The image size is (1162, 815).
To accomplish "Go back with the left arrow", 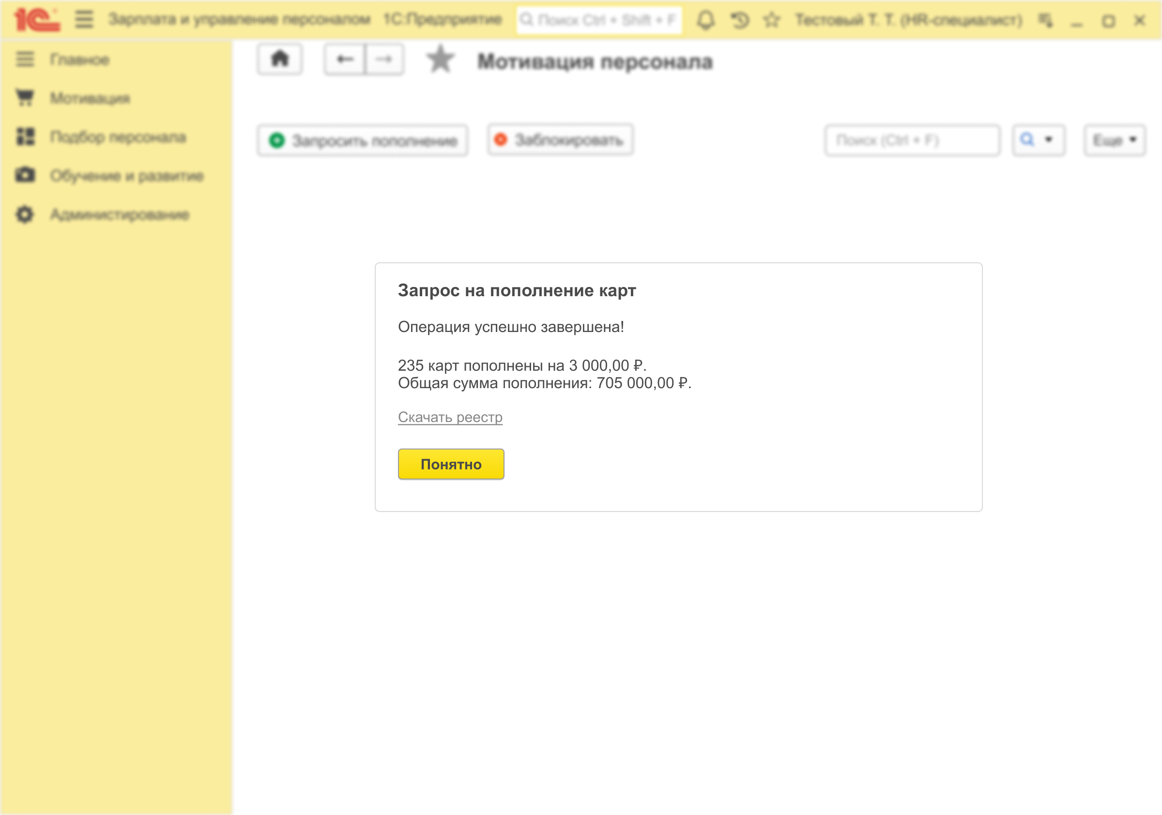I will point(345,60).
